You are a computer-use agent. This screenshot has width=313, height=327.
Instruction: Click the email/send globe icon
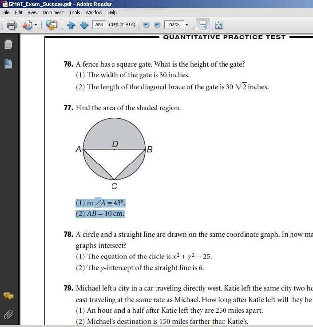tap(51, 25)
